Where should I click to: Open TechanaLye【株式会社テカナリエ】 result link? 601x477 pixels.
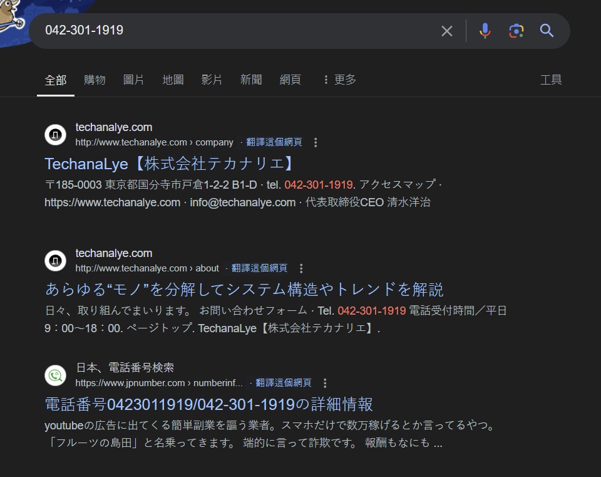click(169, 164)
